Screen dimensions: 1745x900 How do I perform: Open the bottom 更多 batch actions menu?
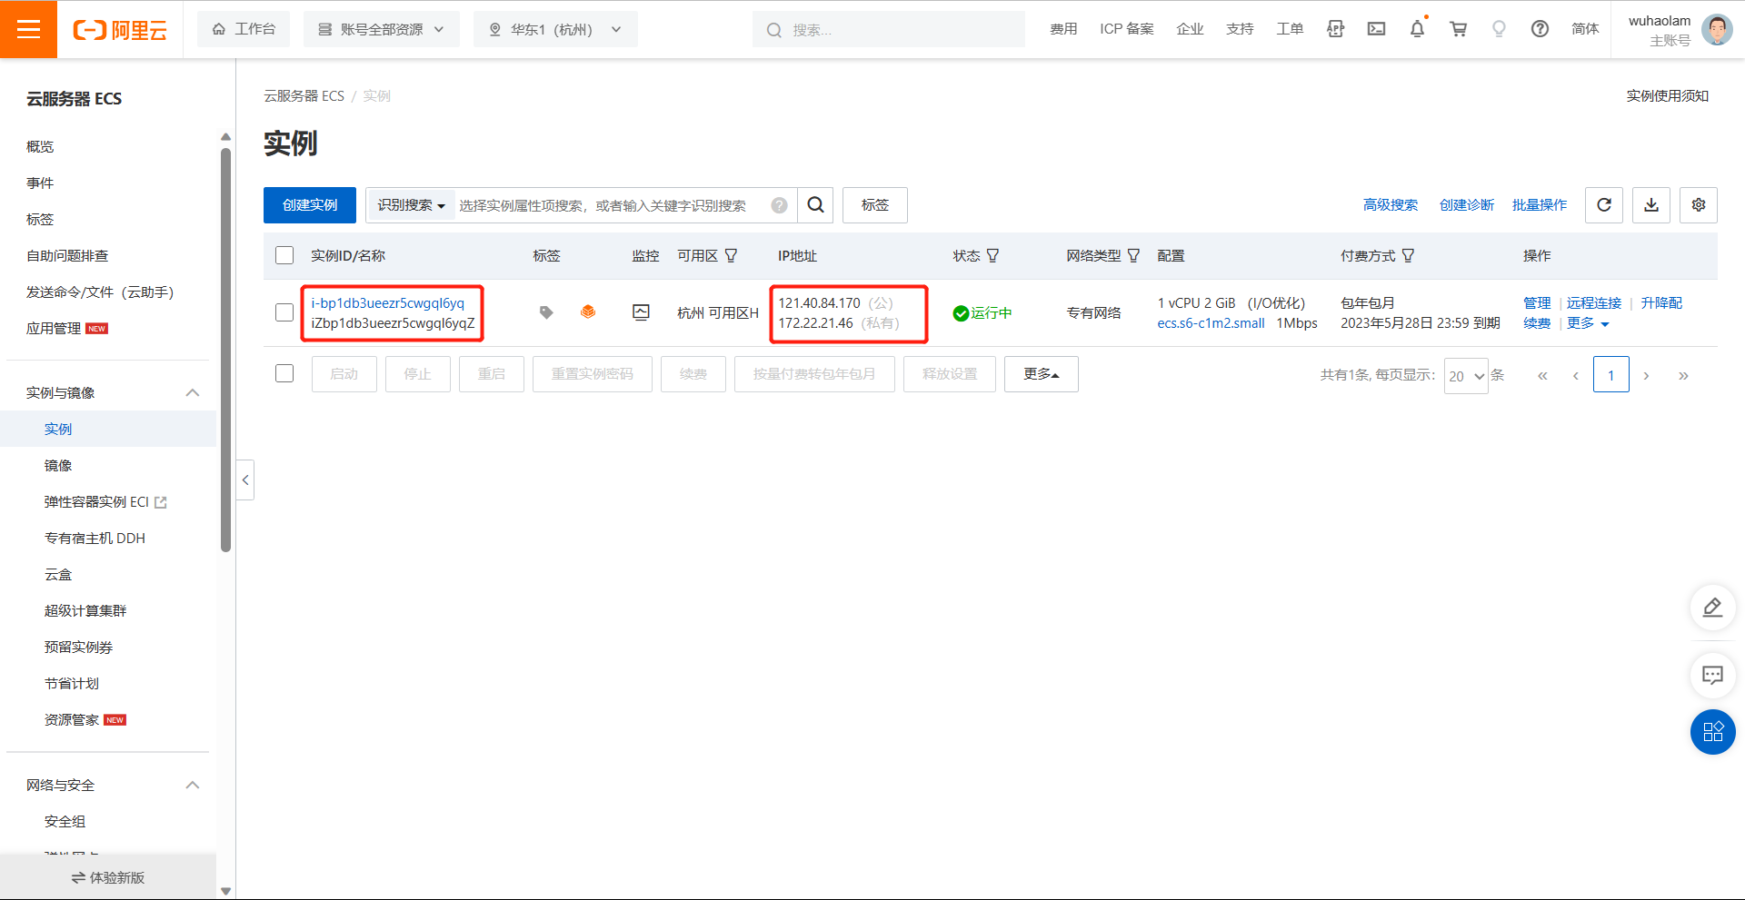(1041, 374)
